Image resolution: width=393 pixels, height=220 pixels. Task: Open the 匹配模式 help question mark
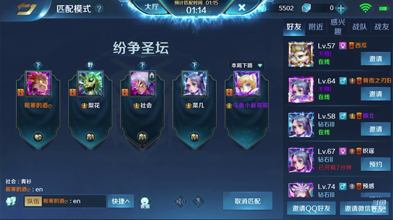pyautogui.click(x=99, y=9)
